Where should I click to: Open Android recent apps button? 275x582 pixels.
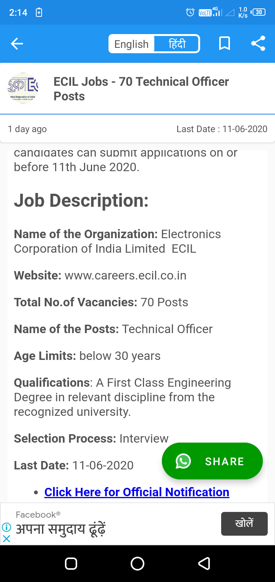[71, 563]
